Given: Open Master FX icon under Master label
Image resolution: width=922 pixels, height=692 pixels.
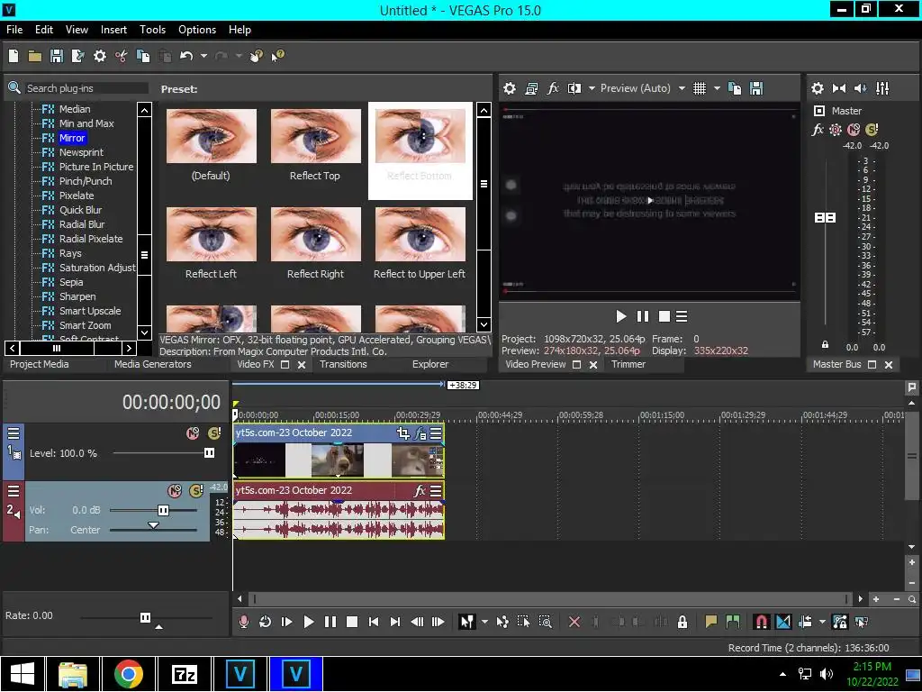Looking at the screenshot, I should coord(818,130).
